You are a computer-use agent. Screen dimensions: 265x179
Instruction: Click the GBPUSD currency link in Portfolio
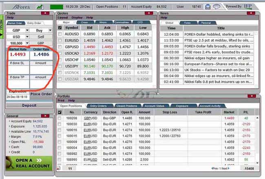point(91,118)
